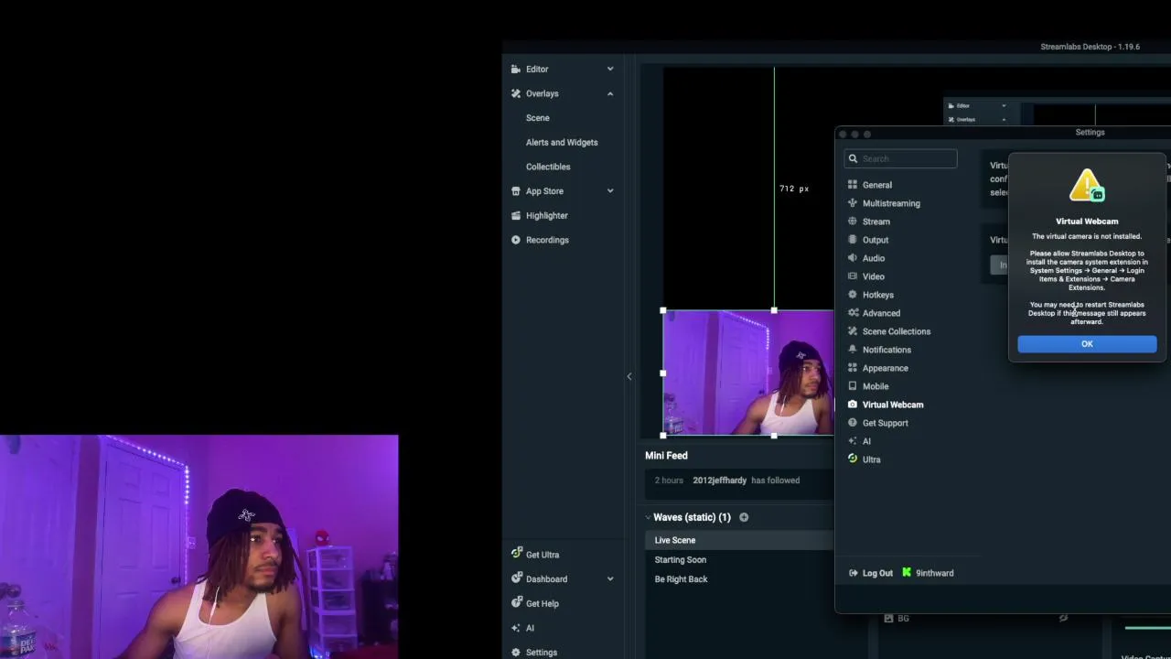Collapse the side panel arrow
Viewport: 1171px width, 659px height.
tap(629, 376)
